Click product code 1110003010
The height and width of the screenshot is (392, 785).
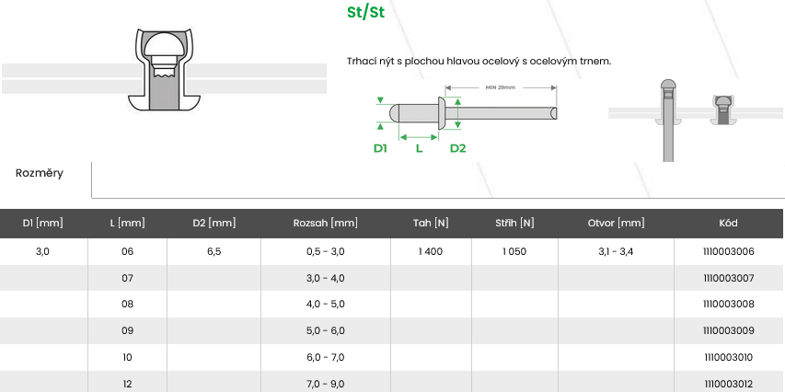pyautogui.click(x=728, y=357)
